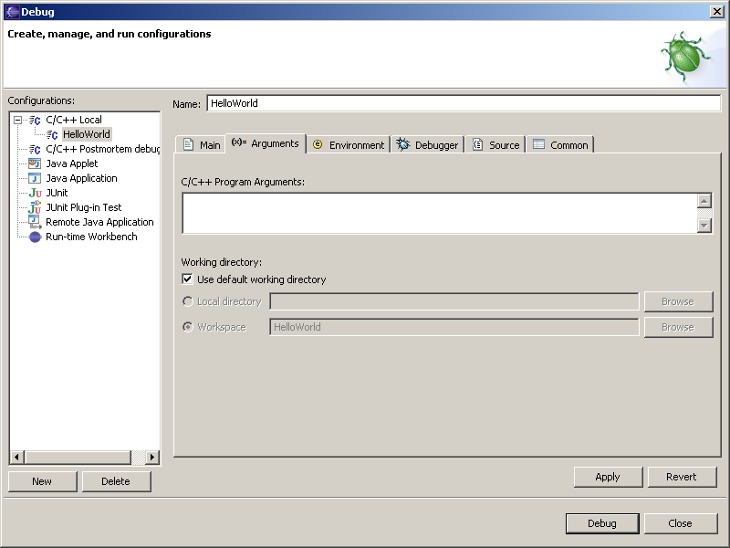Select the Workspace radio button
This screenshot has height=548, width=730.
(188, 327)
